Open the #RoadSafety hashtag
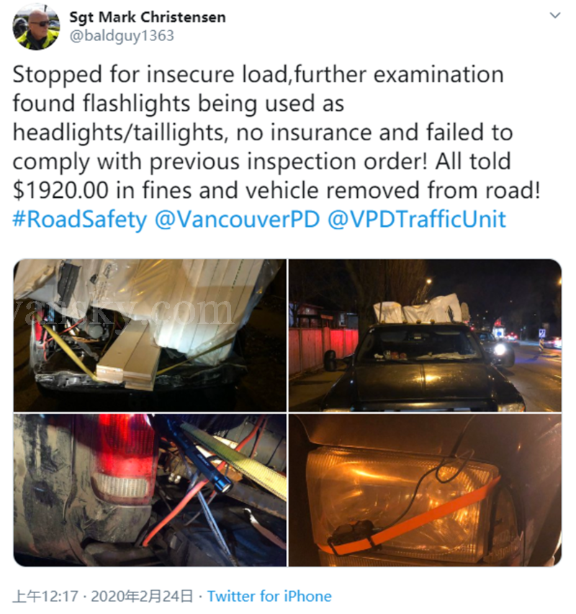 tap(80, 220)
